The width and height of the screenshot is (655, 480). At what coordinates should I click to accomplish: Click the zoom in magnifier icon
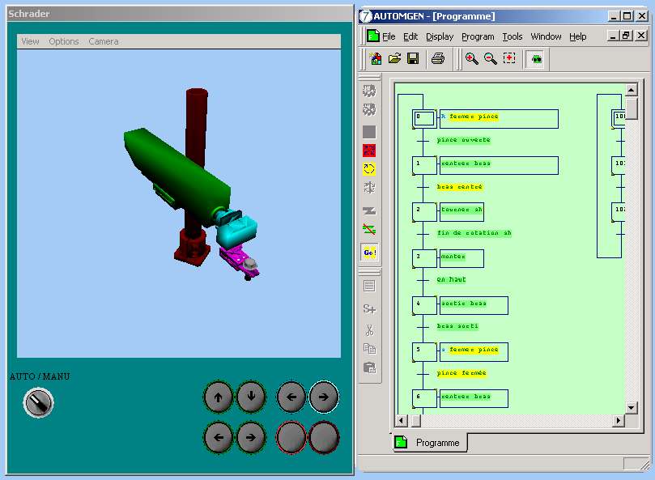(471, 58)
